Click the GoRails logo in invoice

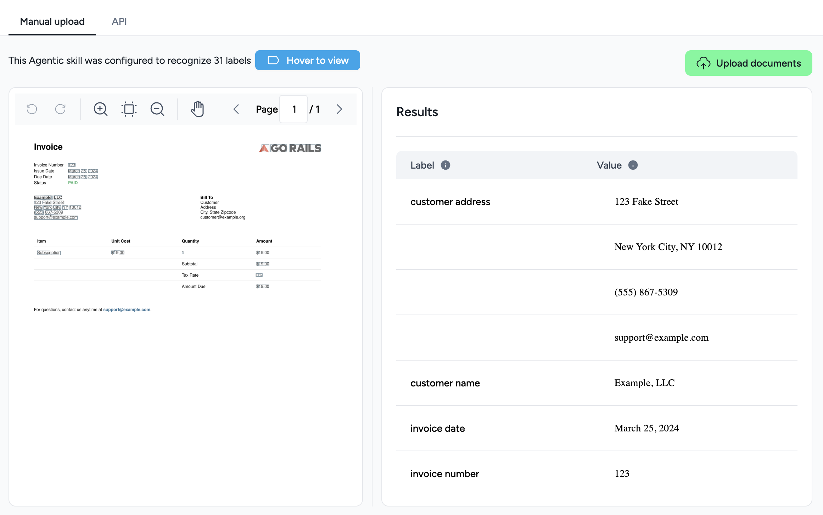pyautogui.click(x=290, y=148)
